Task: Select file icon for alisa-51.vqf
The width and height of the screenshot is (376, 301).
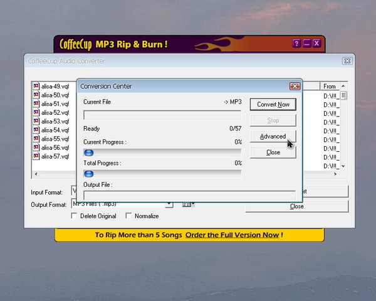Action: point(36,103)
